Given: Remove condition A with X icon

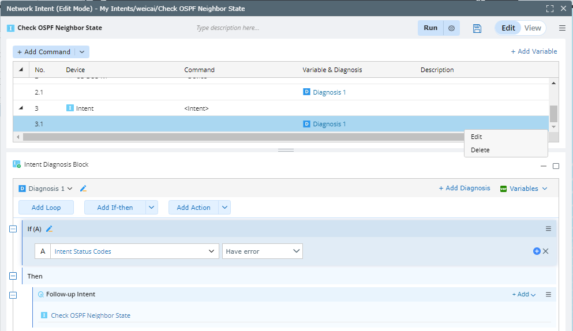Looking at the screenshot, I should click(546, 251).
